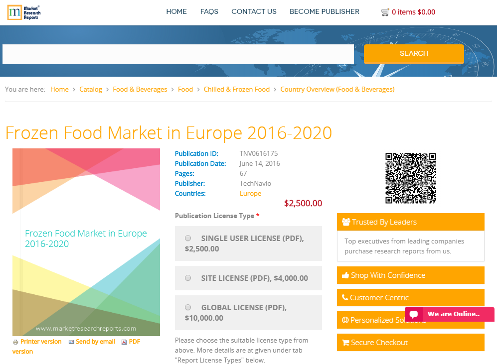Select Global License radio button

click(x=188, y=307)
